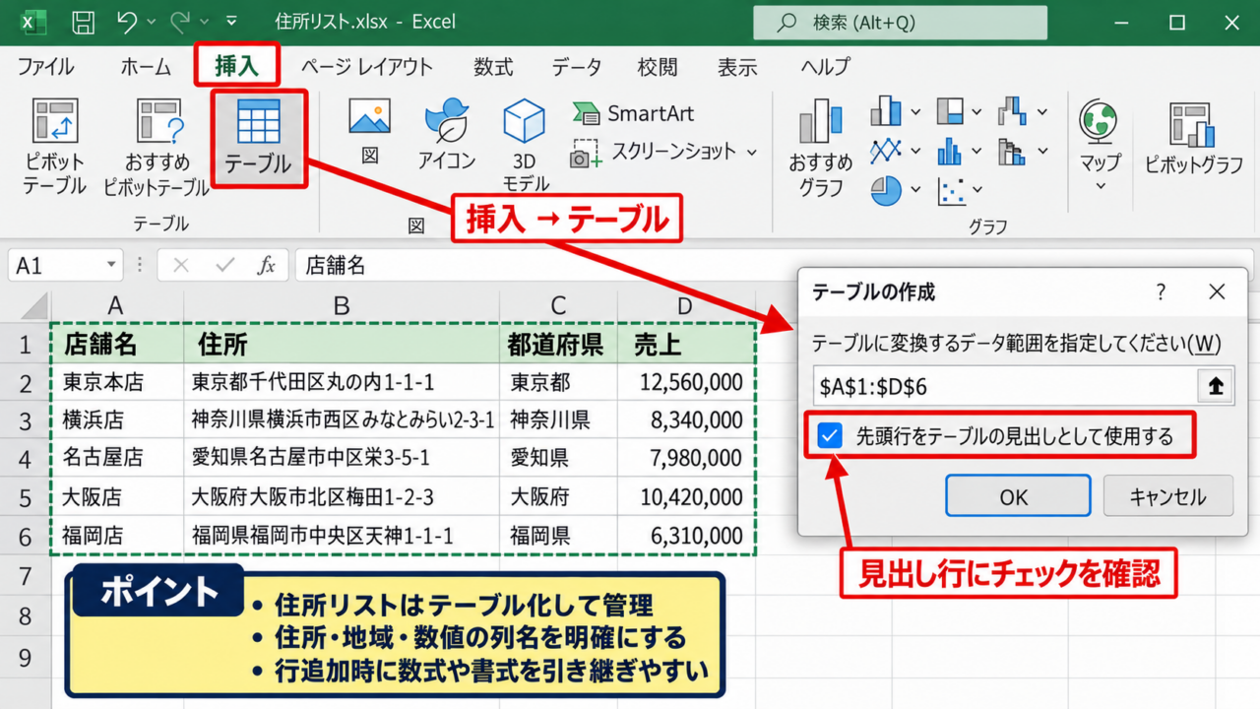
Task: Collapse the dialog using the range selector button
Action: [x=1216, y=386]
